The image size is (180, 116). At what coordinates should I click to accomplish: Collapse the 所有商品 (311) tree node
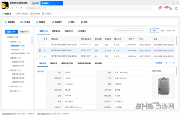click(x=6, y=37)
